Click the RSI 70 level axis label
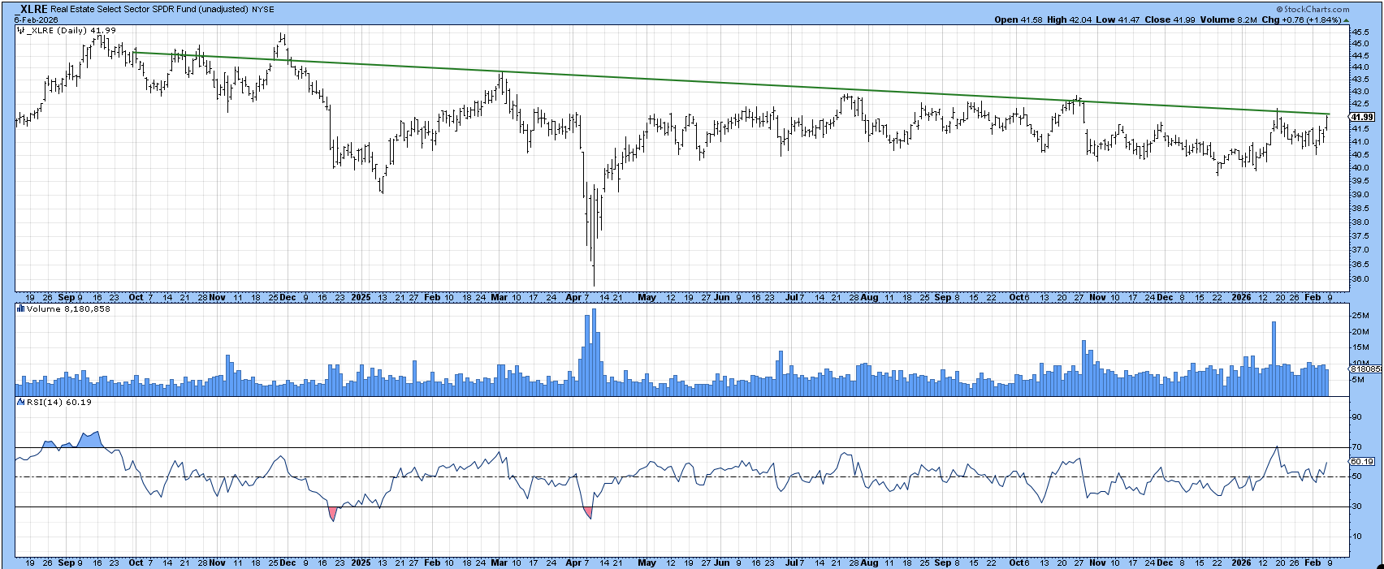The height and width of the screenshot is (569, 1384). [1356, 447]
